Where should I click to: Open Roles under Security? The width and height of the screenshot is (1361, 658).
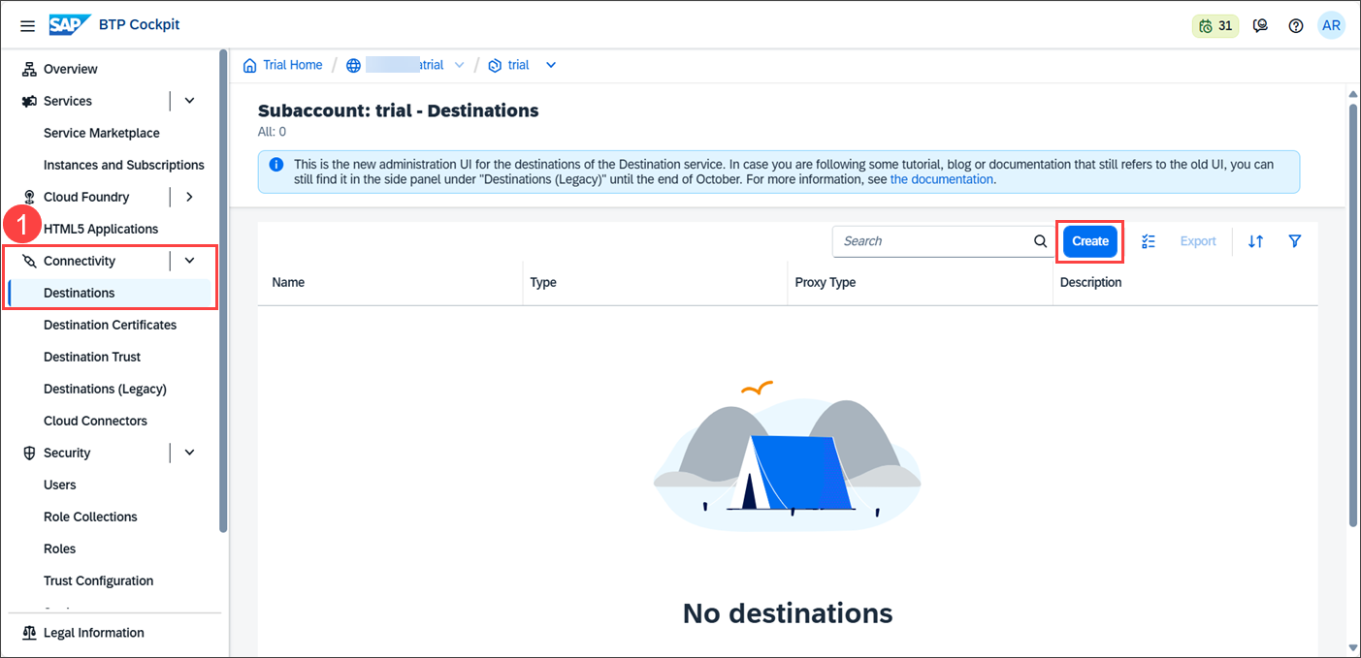[59, 548]
